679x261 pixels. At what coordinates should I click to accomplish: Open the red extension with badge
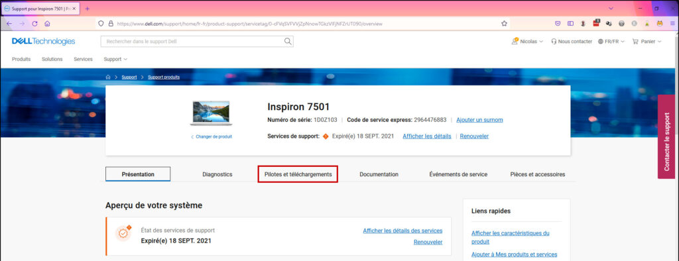pyautogui.click(x=596, y=23)
